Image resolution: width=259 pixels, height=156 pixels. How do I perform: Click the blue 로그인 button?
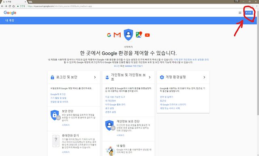click(248, 13)
